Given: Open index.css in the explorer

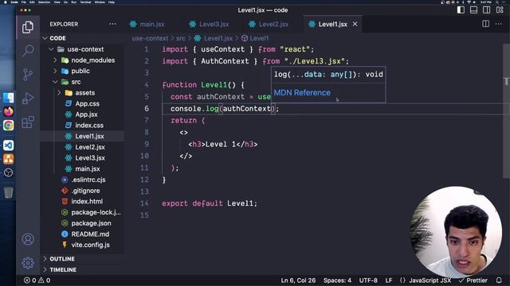Looking at the screenshot, I should 81,126.
